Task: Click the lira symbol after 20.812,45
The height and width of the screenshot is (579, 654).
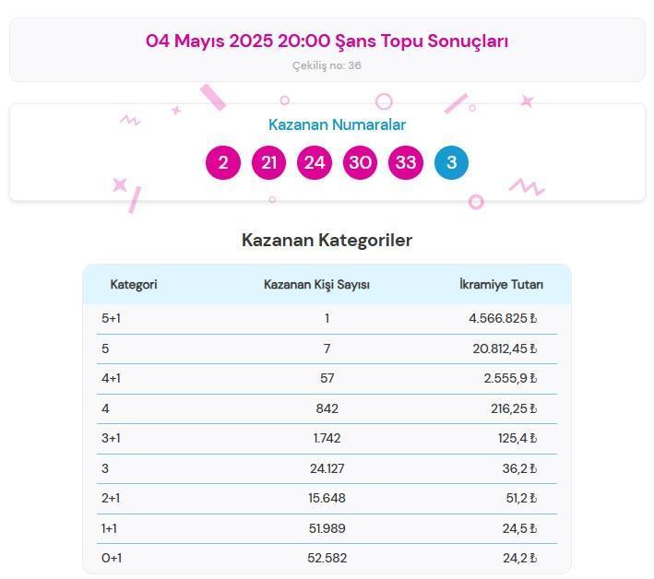Action: [x=533, y=349]
